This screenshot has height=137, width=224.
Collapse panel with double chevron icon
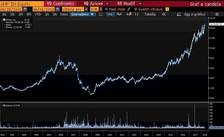[164, 14]
